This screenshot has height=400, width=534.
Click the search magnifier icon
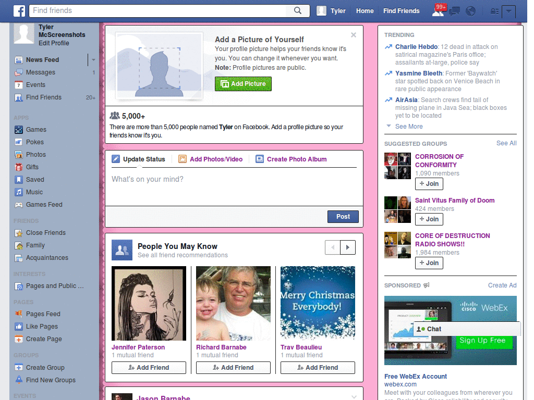click(x=298, y=10)
